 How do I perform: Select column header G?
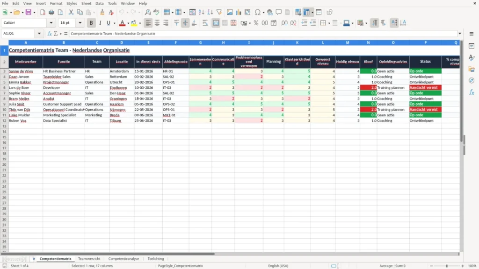click(x=200, y=42)
